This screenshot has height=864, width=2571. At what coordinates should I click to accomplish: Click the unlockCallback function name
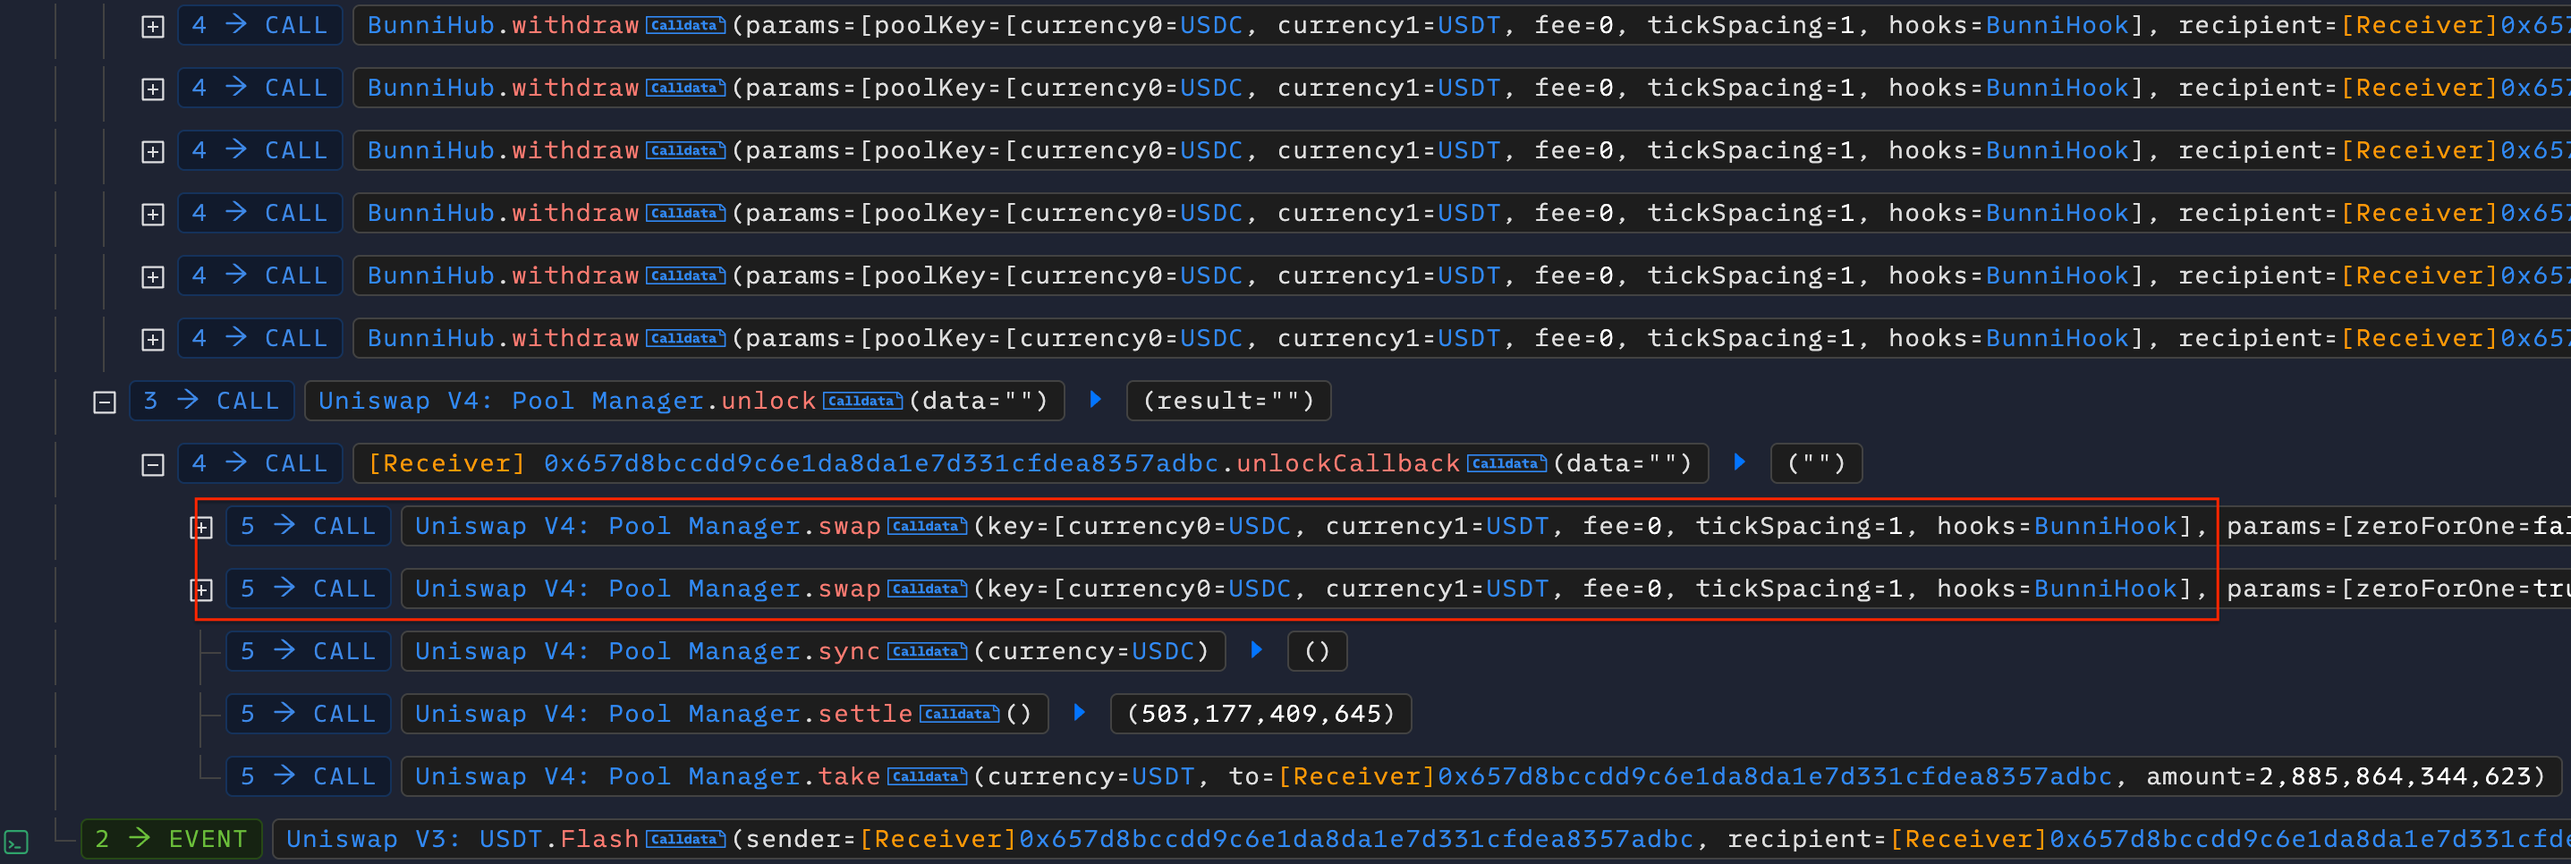point(1348,464)
